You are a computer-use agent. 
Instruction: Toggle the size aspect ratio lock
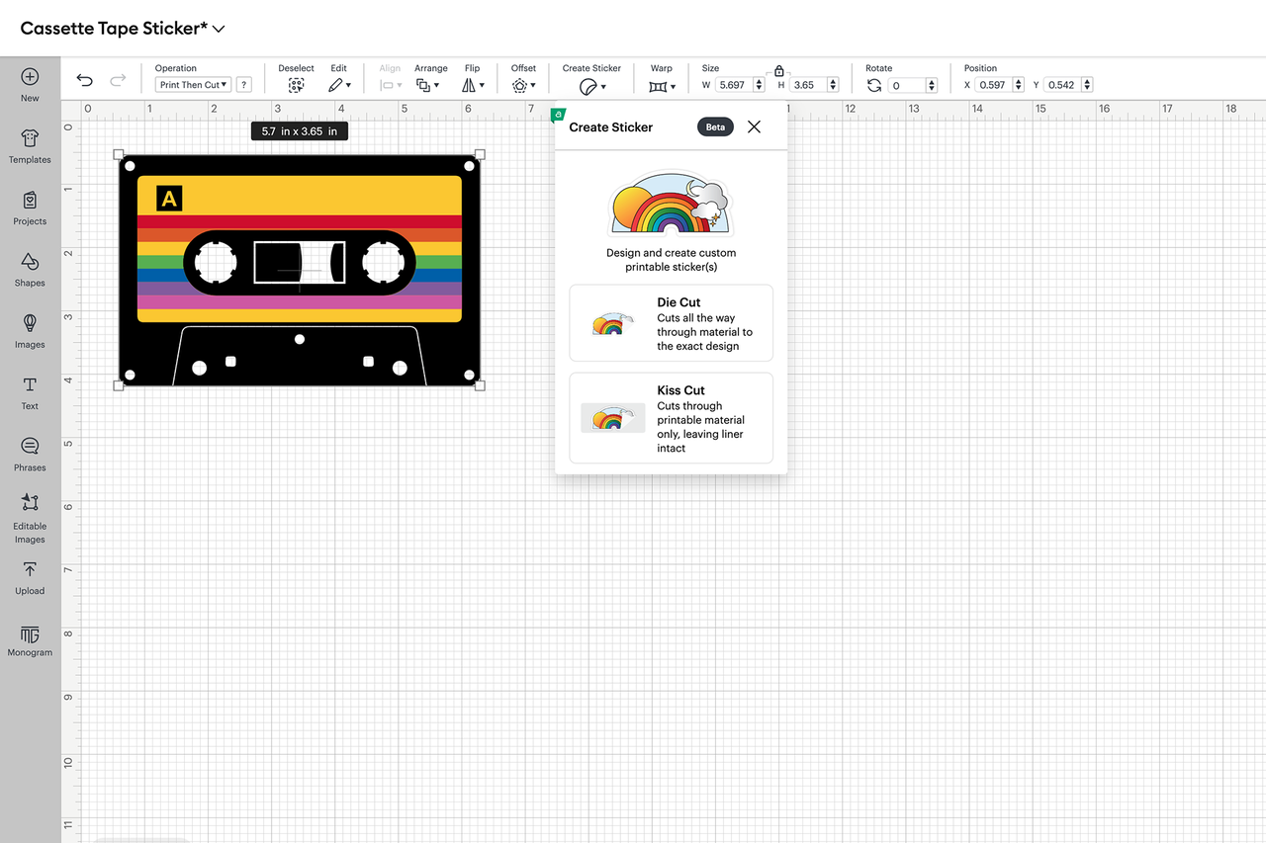pos(779,71)
